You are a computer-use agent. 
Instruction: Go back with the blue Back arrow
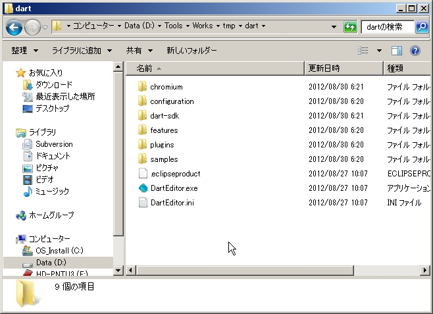click(14, 27)
